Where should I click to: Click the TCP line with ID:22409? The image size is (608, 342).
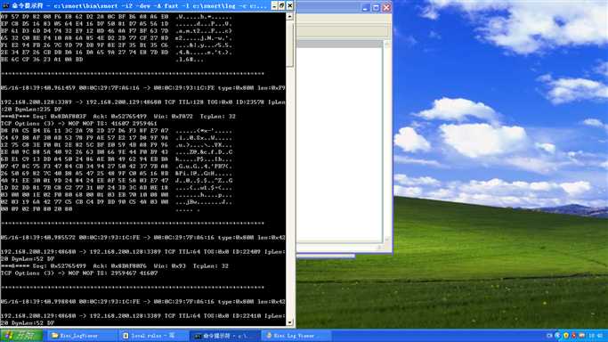pyautogui.click(x=142, y=252)
